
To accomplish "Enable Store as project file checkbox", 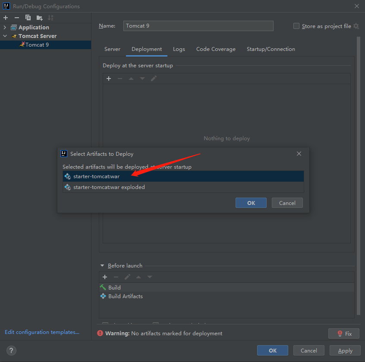I will [x=296, y=26].
